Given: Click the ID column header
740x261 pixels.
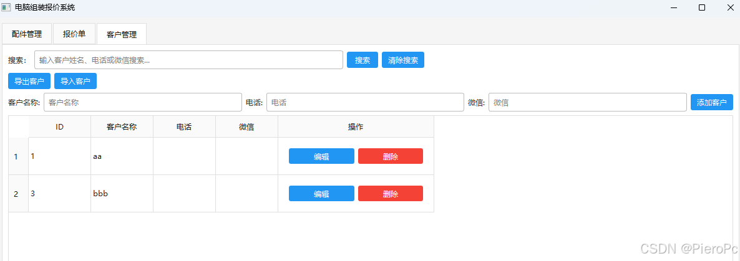Looking at the screenshot, I should [59, 126].
